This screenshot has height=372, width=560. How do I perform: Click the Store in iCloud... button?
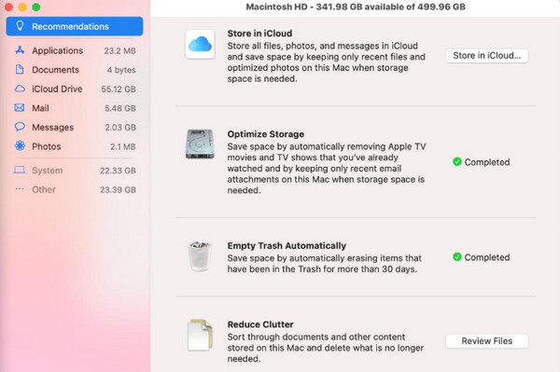[x=487, y=56]
